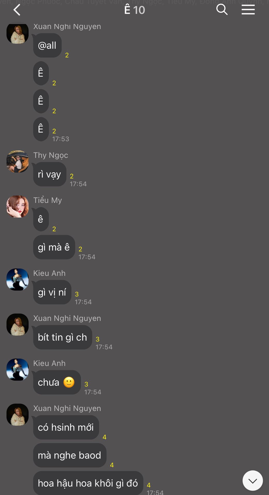Tap "hoa hậu hoa khôi gì đó" message
This screenshot has height=495, width=269.
(88, 483)
